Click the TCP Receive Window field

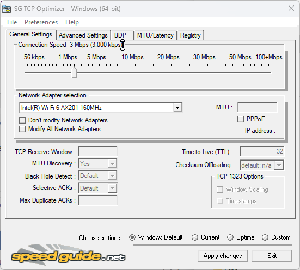pyautogui.click(x=98, y=151)
